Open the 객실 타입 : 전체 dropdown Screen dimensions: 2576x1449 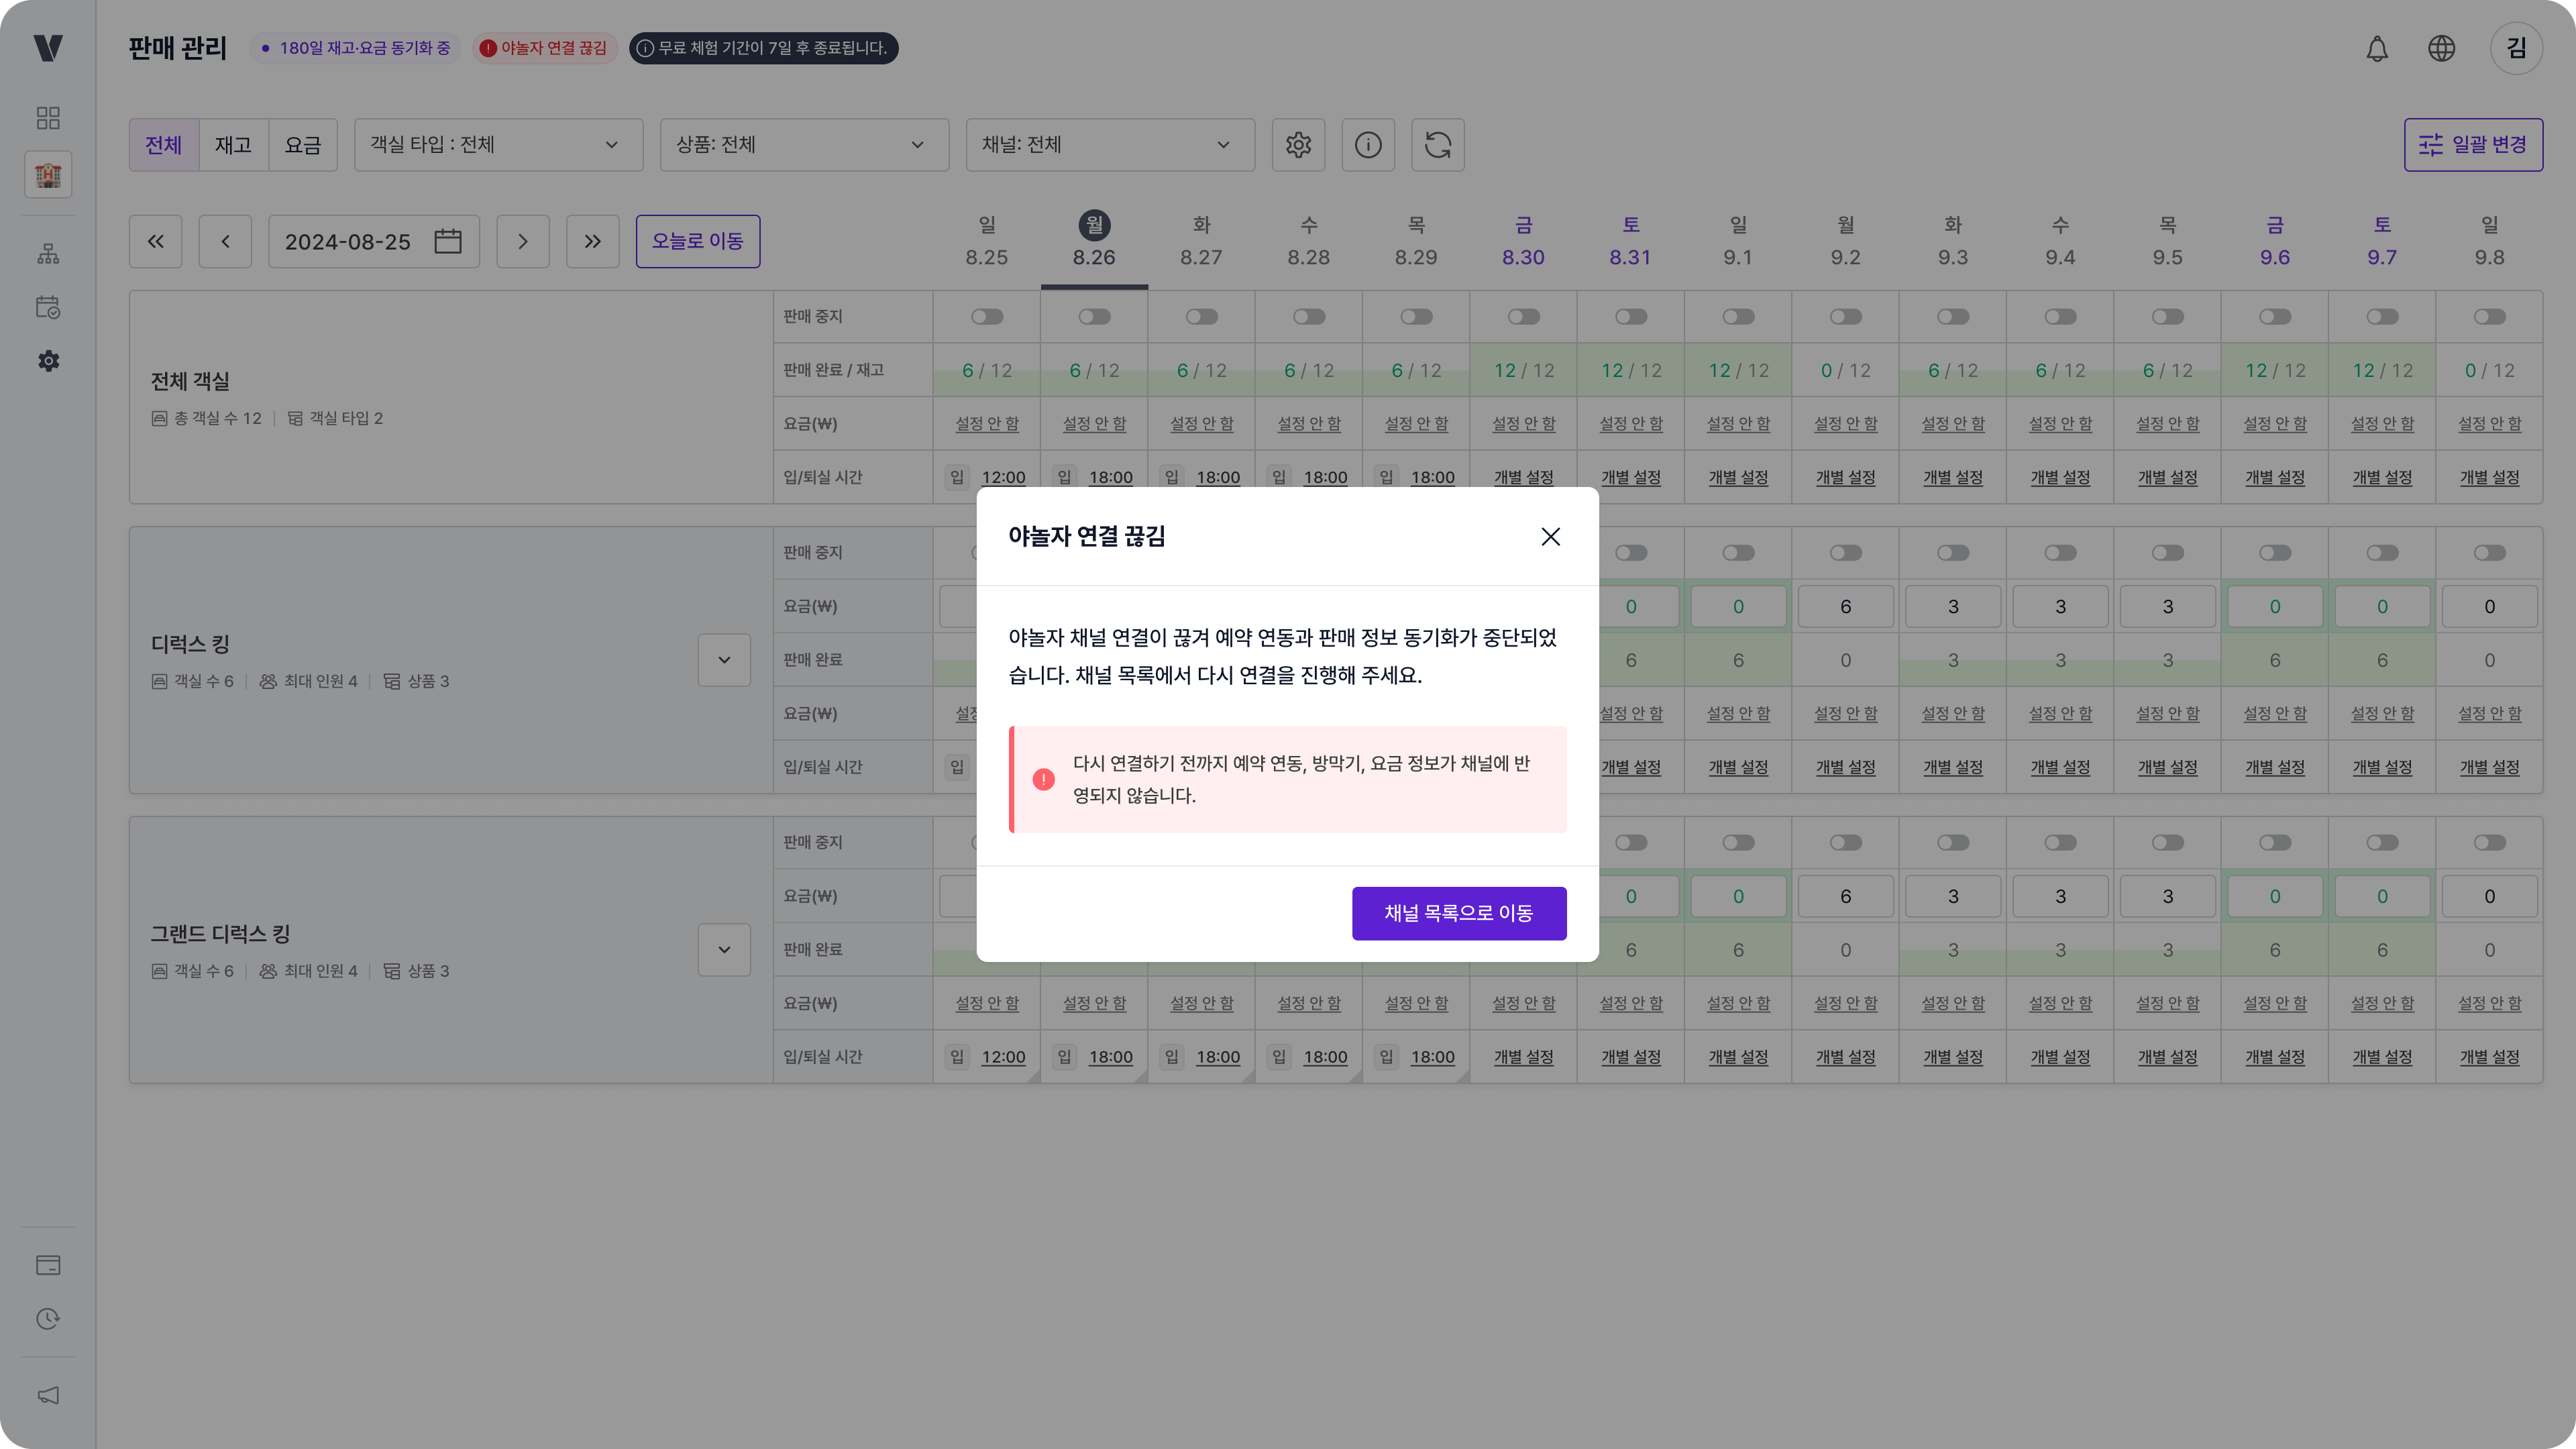pos(498,145)
